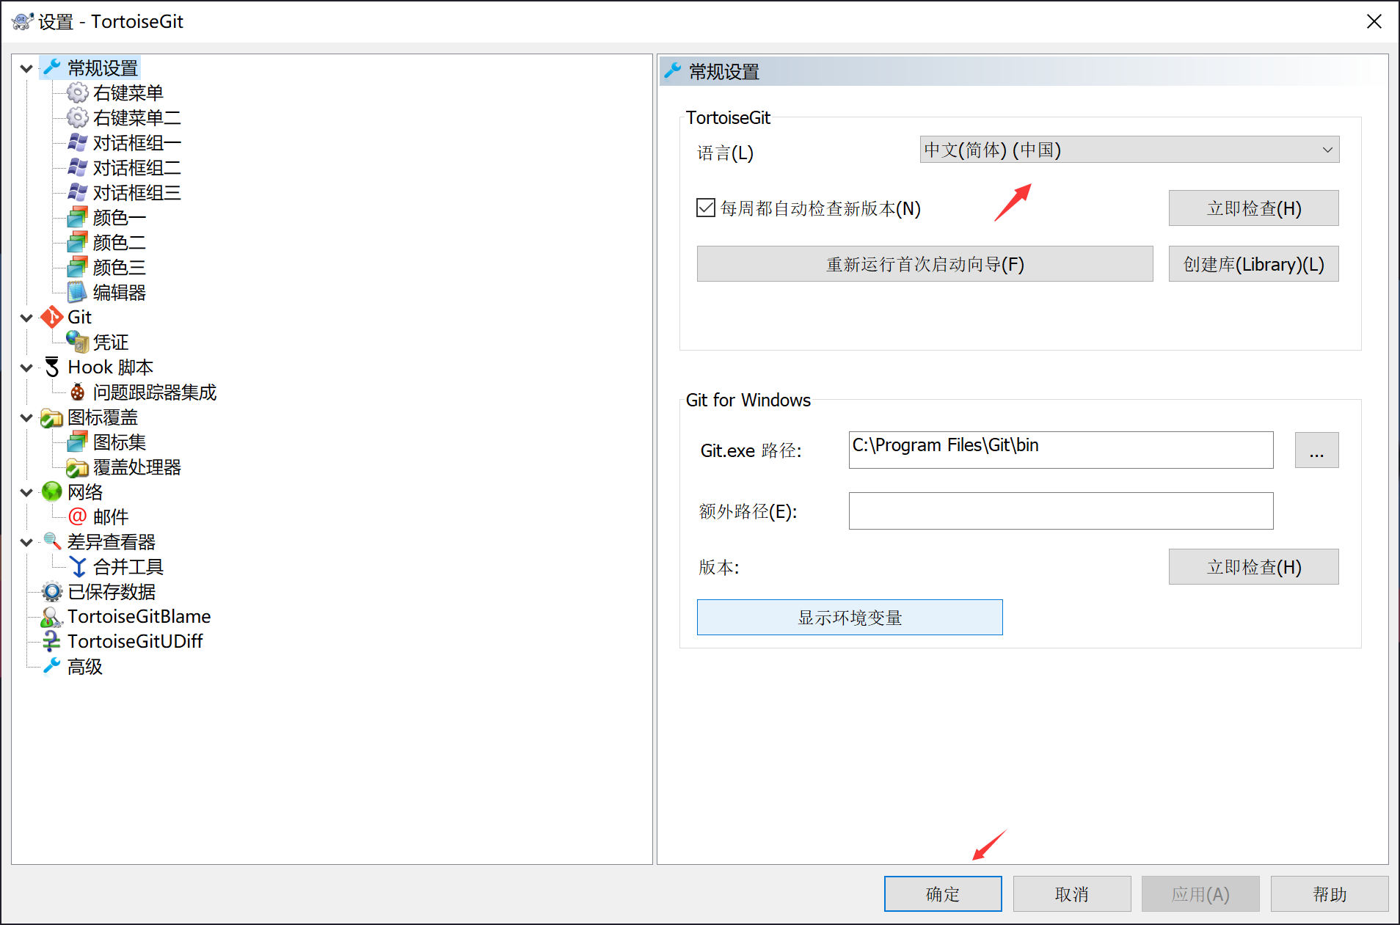This screenshot has width=1400, height=925.
Task: Collapse the 网络 tree node
Action: point(26,493)
